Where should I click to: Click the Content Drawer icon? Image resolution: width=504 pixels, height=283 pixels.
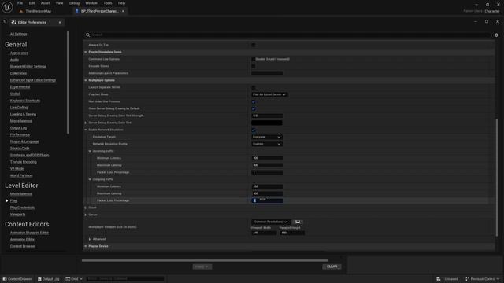(5, 279)
